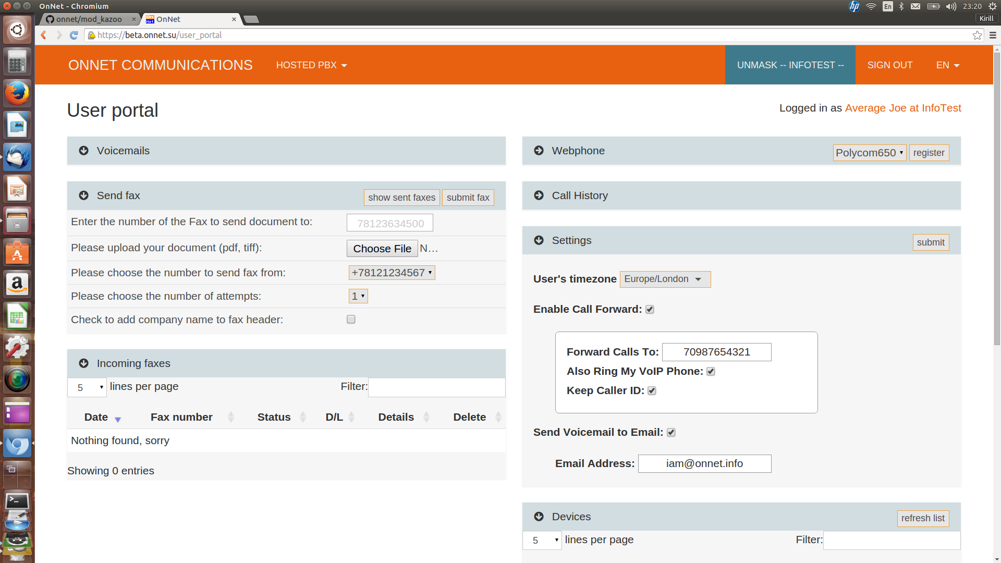
Task: Click the Call History panel icon
Action: click(x=539, y=195)
